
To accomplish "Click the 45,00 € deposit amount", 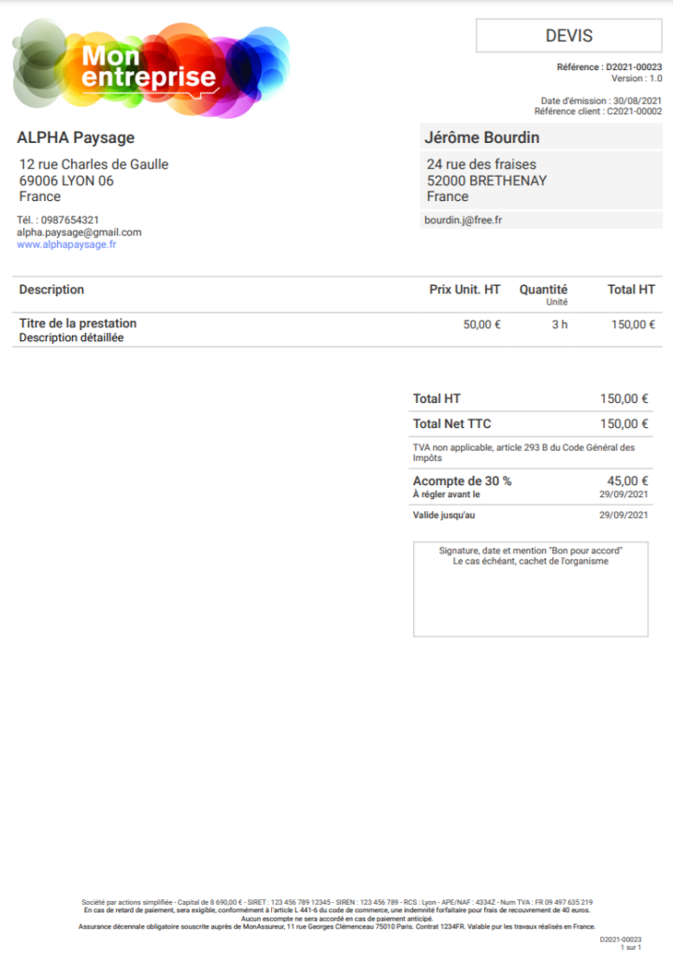I will 627,481.
